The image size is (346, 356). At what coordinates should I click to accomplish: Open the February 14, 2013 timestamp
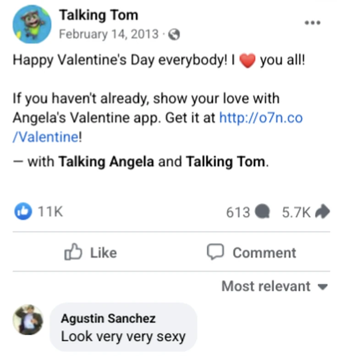109,35
